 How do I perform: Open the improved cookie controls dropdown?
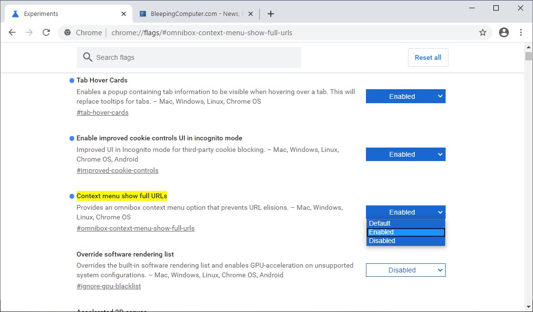[405, 154]
